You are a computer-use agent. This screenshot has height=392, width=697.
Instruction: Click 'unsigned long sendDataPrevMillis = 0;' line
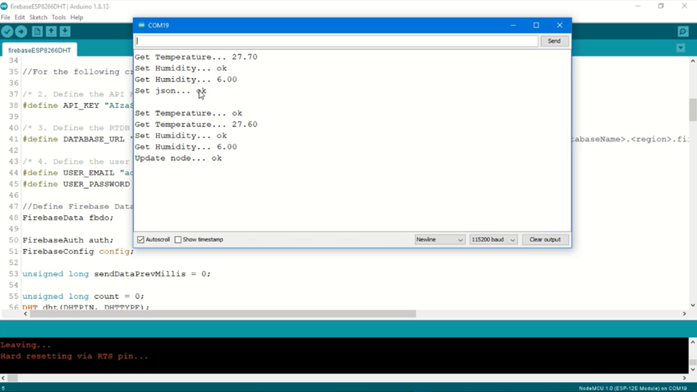pos(117,274)
